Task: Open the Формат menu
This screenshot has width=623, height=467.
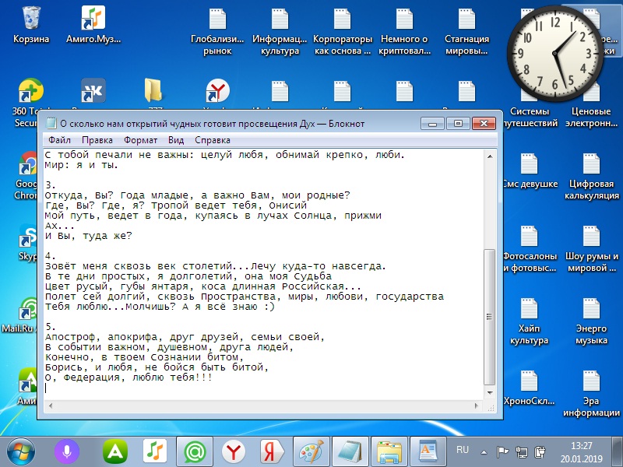Action: pos(140,140)
